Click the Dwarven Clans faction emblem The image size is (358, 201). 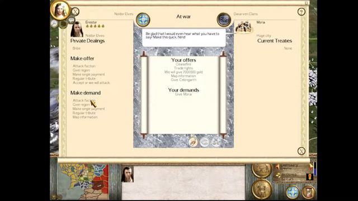tap(224, 20)
